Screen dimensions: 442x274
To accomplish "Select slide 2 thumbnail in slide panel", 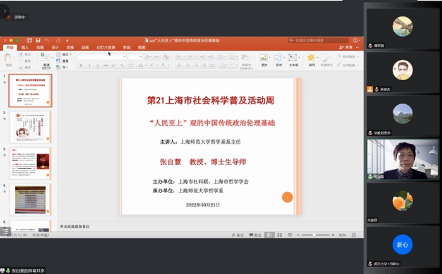I will coord(30,126).
